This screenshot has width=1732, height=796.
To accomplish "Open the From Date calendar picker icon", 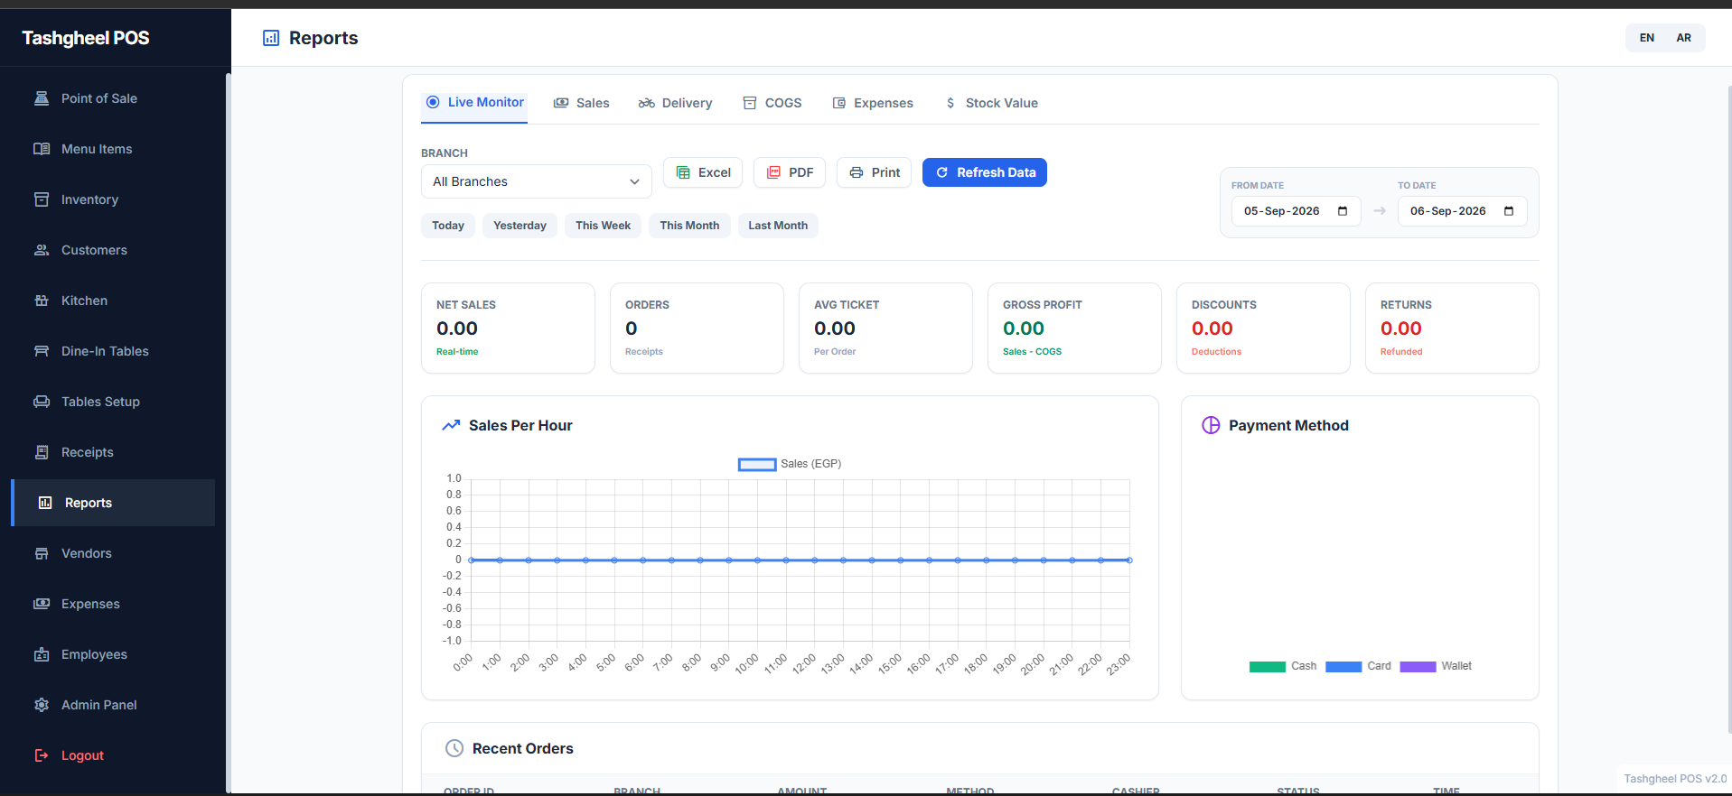I will tap(1343, 211).
